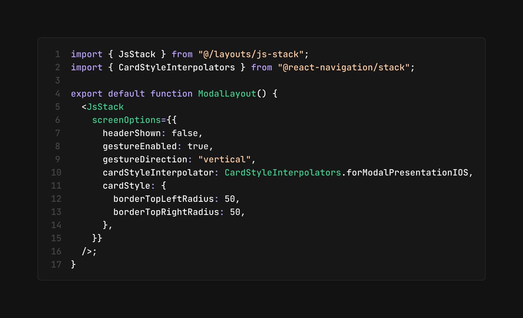
Task: Click the borderTopLeftRadius property
Action: pos(163,199)
